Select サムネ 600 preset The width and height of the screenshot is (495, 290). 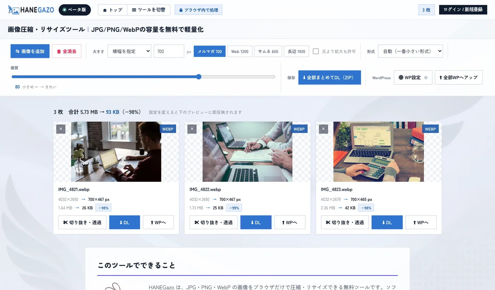point(268,51)
